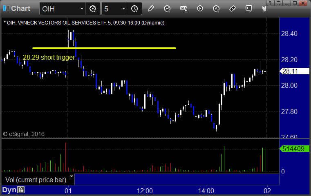The image size is (311, 196).
Task: Open the chart comment bubble icon
Action: click(x=249, y=9)
